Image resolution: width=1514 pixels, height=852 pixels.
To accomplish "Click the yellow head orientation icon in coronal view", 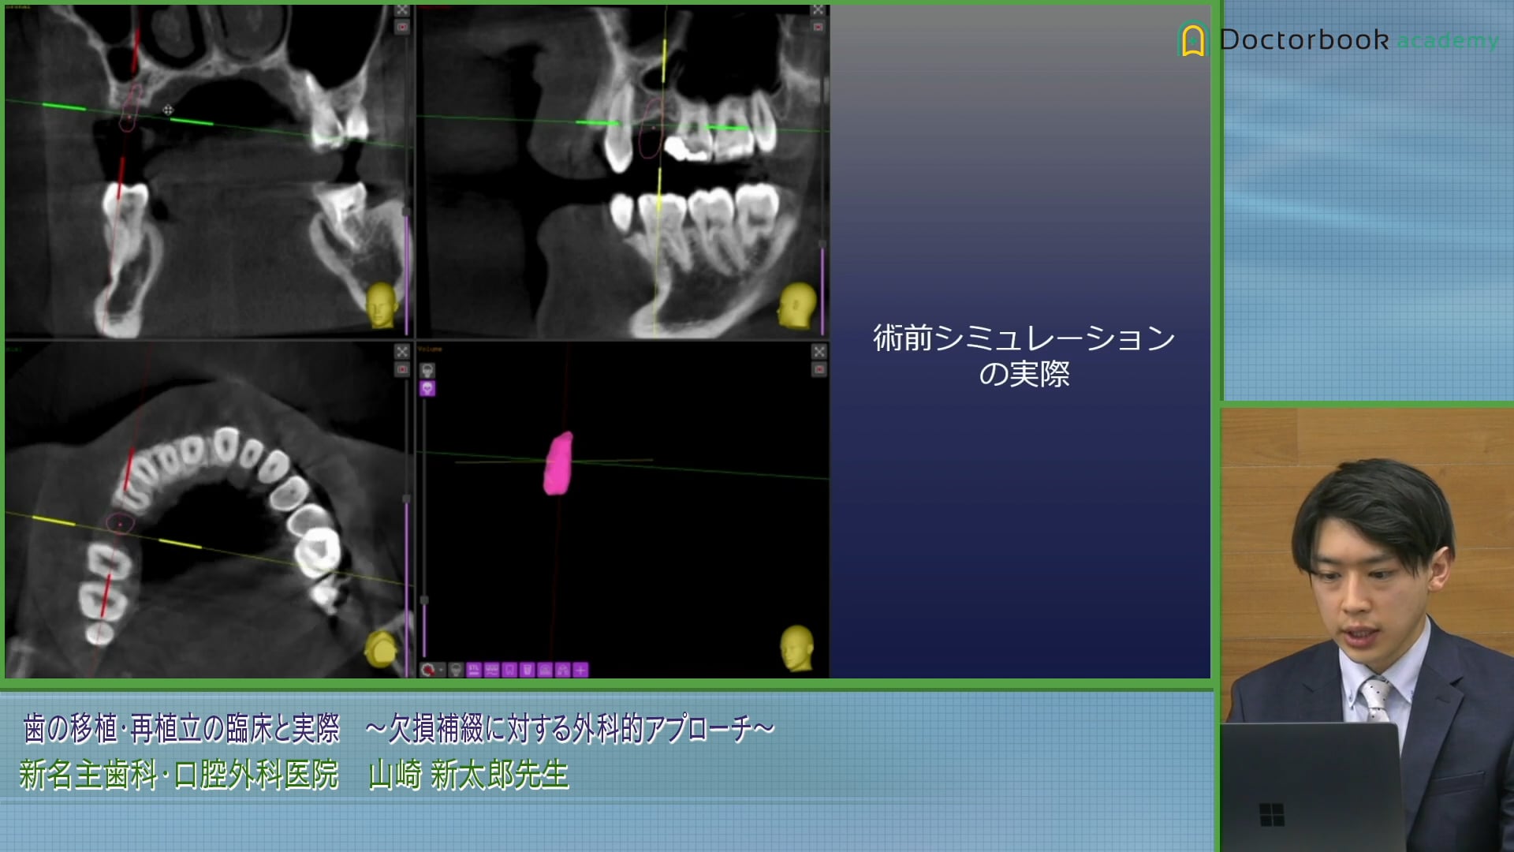I will point(381,305).
